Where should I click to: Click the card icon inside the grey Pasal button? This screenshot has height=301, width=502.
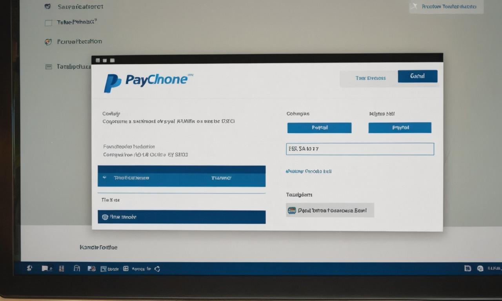point(292,210)
